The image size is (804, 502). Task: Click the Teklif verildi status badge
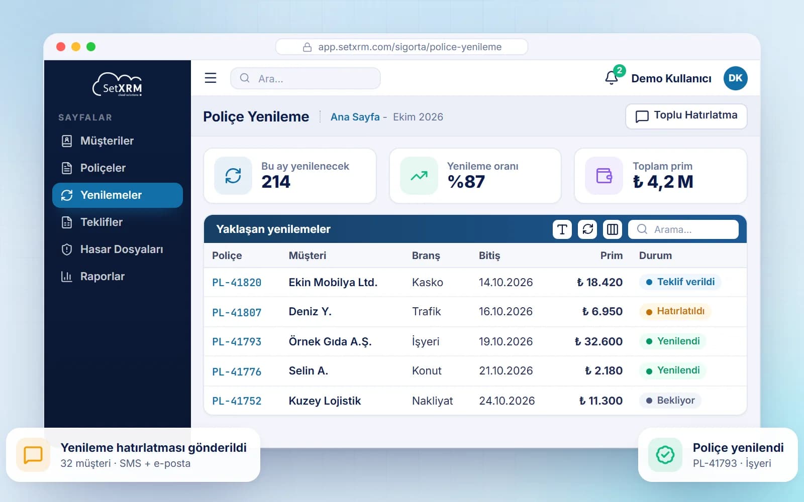[x=680, y=282]
